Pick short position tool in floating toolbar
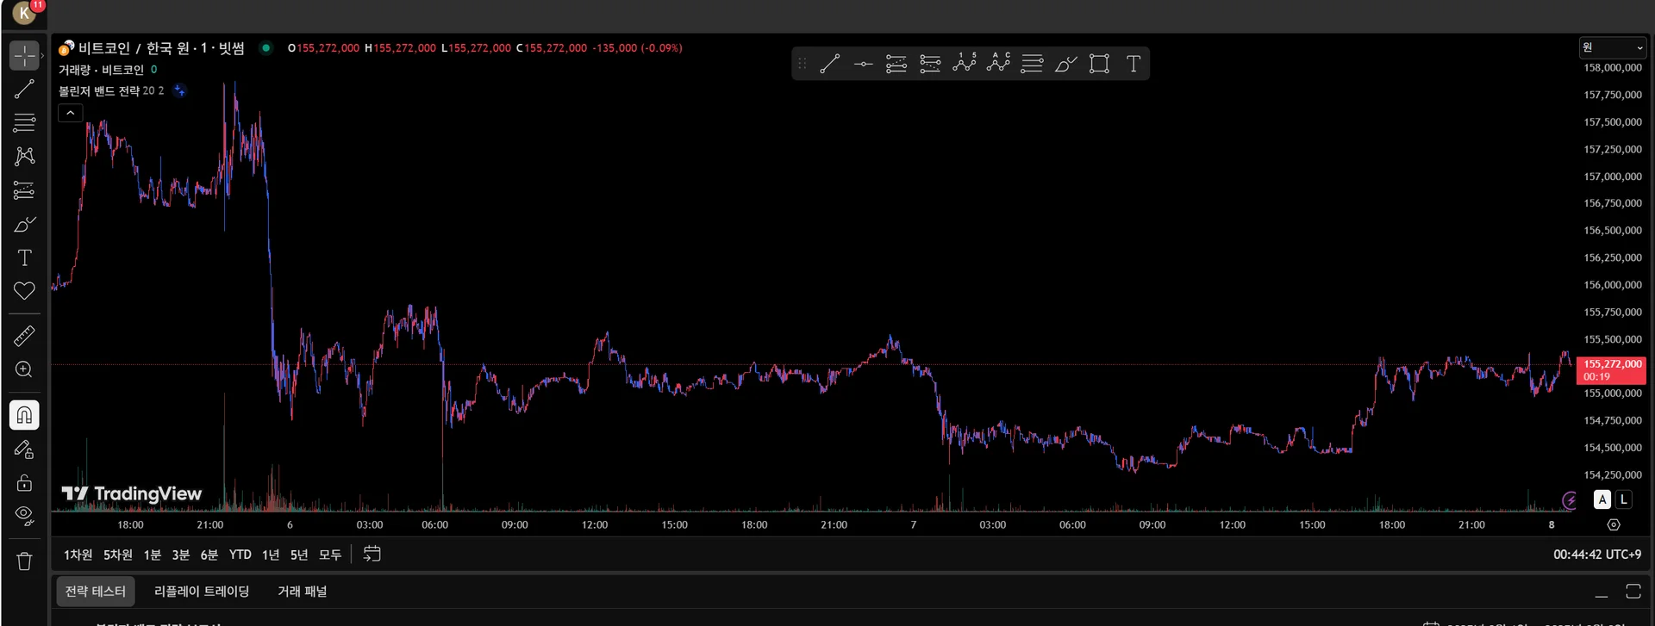This screenshot has height=626, width=1655. [930, 64]
